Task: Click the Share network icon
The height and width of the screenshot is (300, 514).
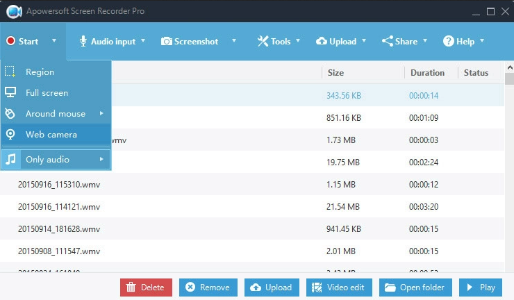Action: tap(388, 41)
